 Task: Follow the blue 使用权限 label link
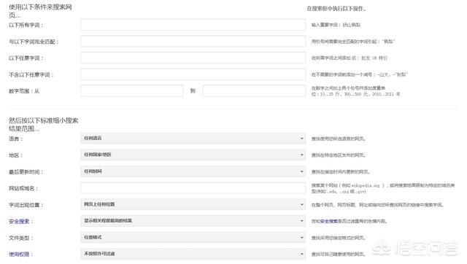pos(19,255)
